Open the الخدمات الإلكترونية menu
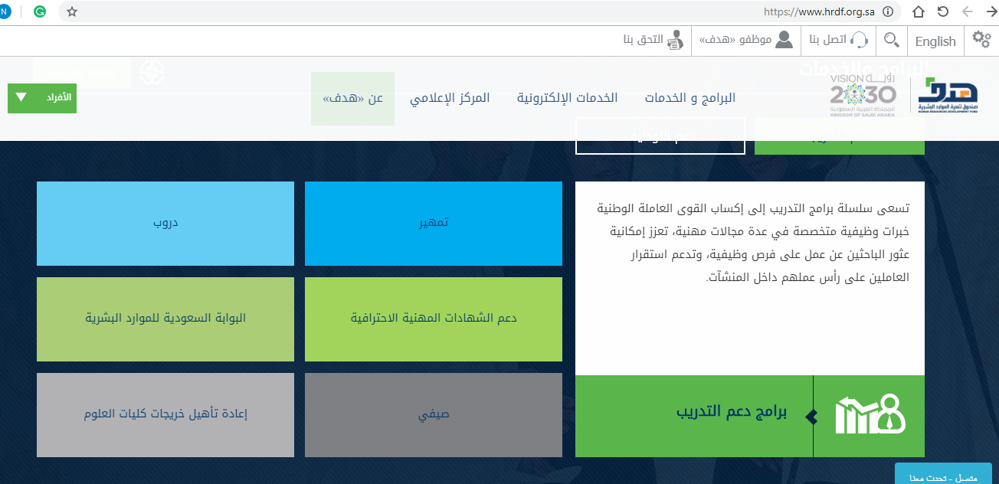The image size is (999, 484). click(567, 98)
